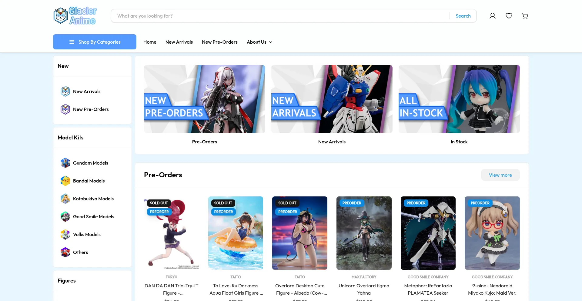
Task: Click the In Stock banner image
Action: pos(459,99)
